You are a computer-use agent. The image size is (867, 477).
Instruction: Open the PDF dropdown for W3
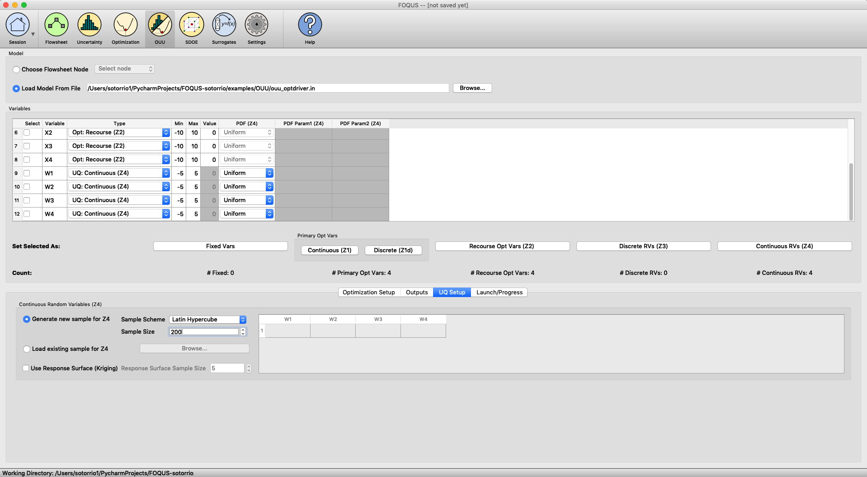coord(247,200)
